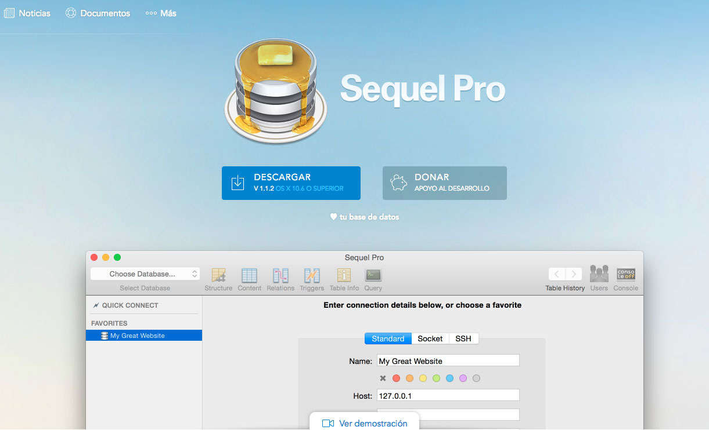Select My Great Website favorite
This screenshot has width=709, height=430.
tap(144, 336)
